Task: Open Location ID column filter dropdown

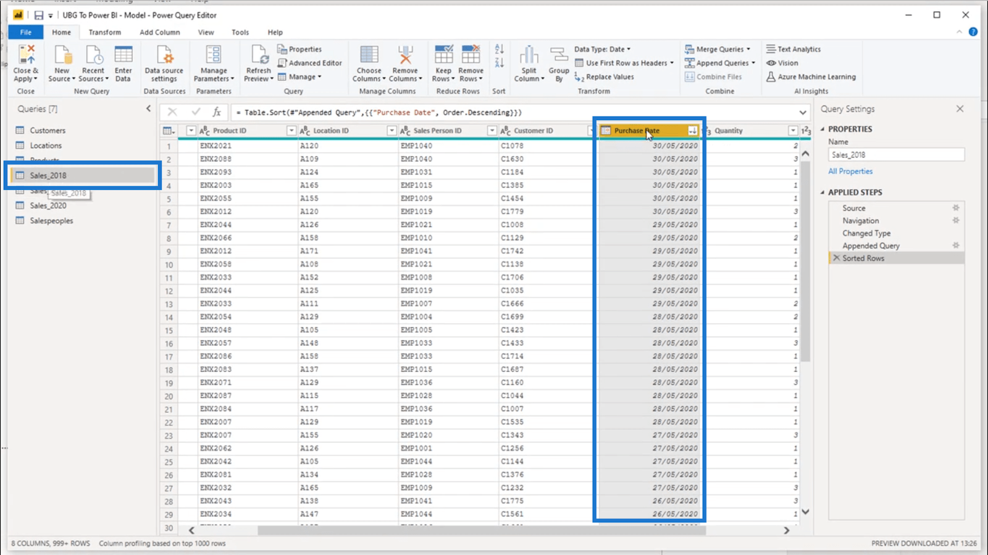Action: point(391,131)
